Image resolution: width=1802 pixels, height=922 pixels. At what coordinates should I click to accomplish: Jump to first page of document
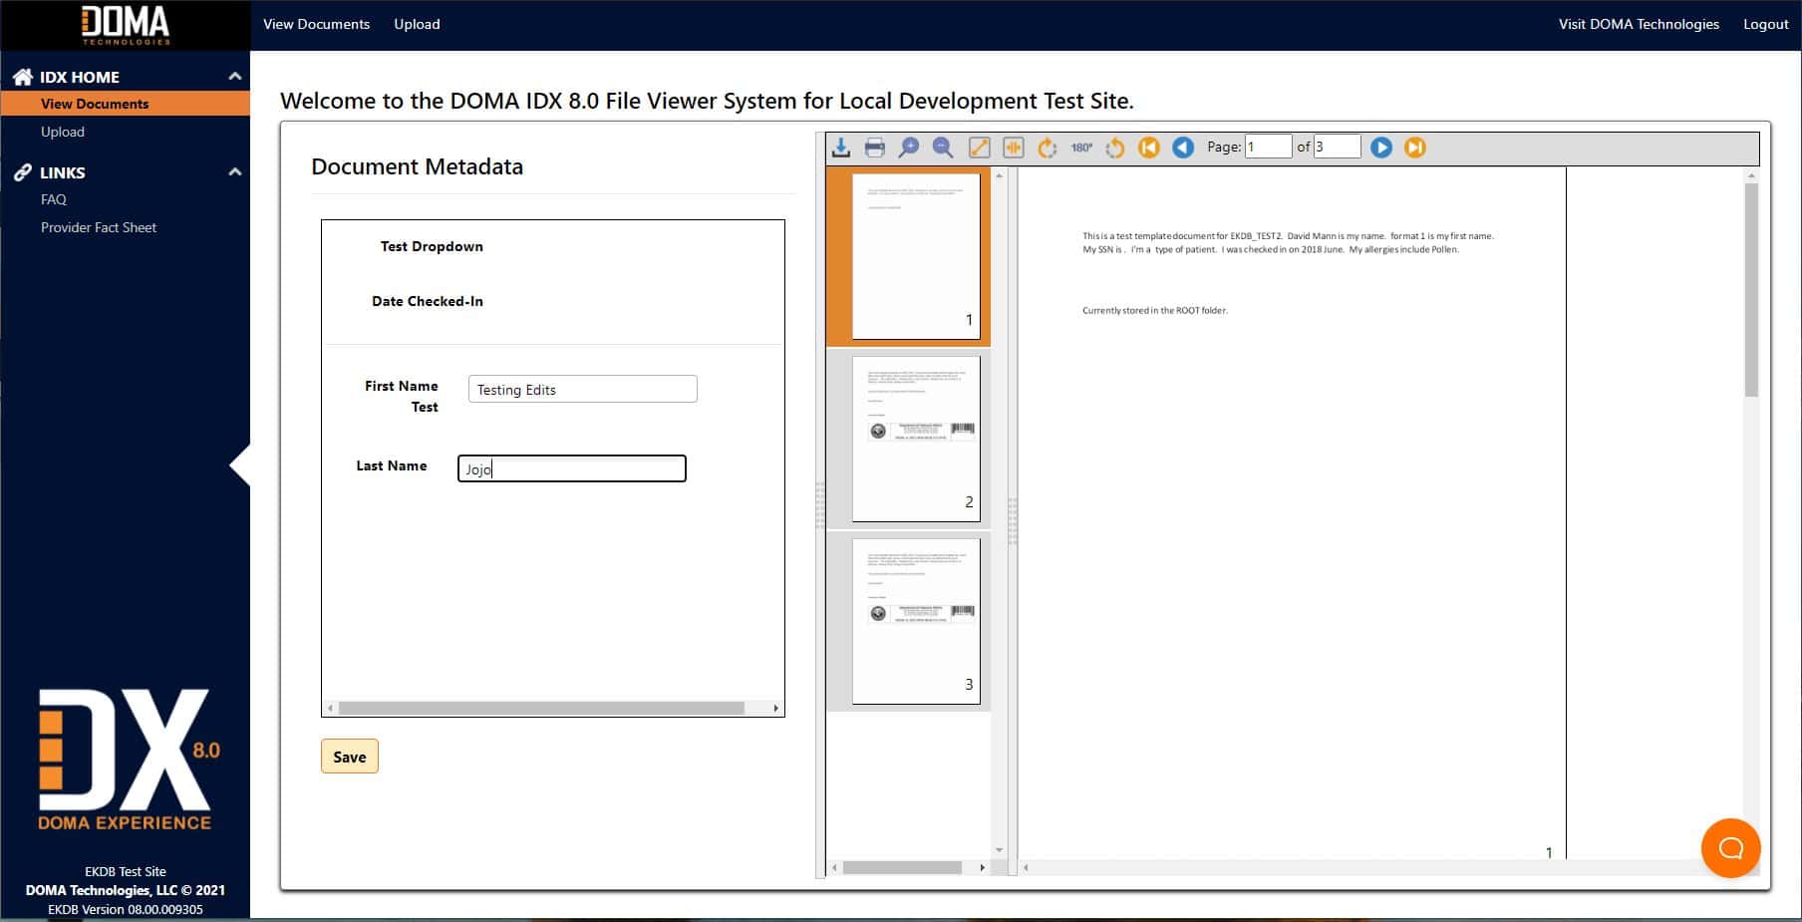[x=1149, y=148]
